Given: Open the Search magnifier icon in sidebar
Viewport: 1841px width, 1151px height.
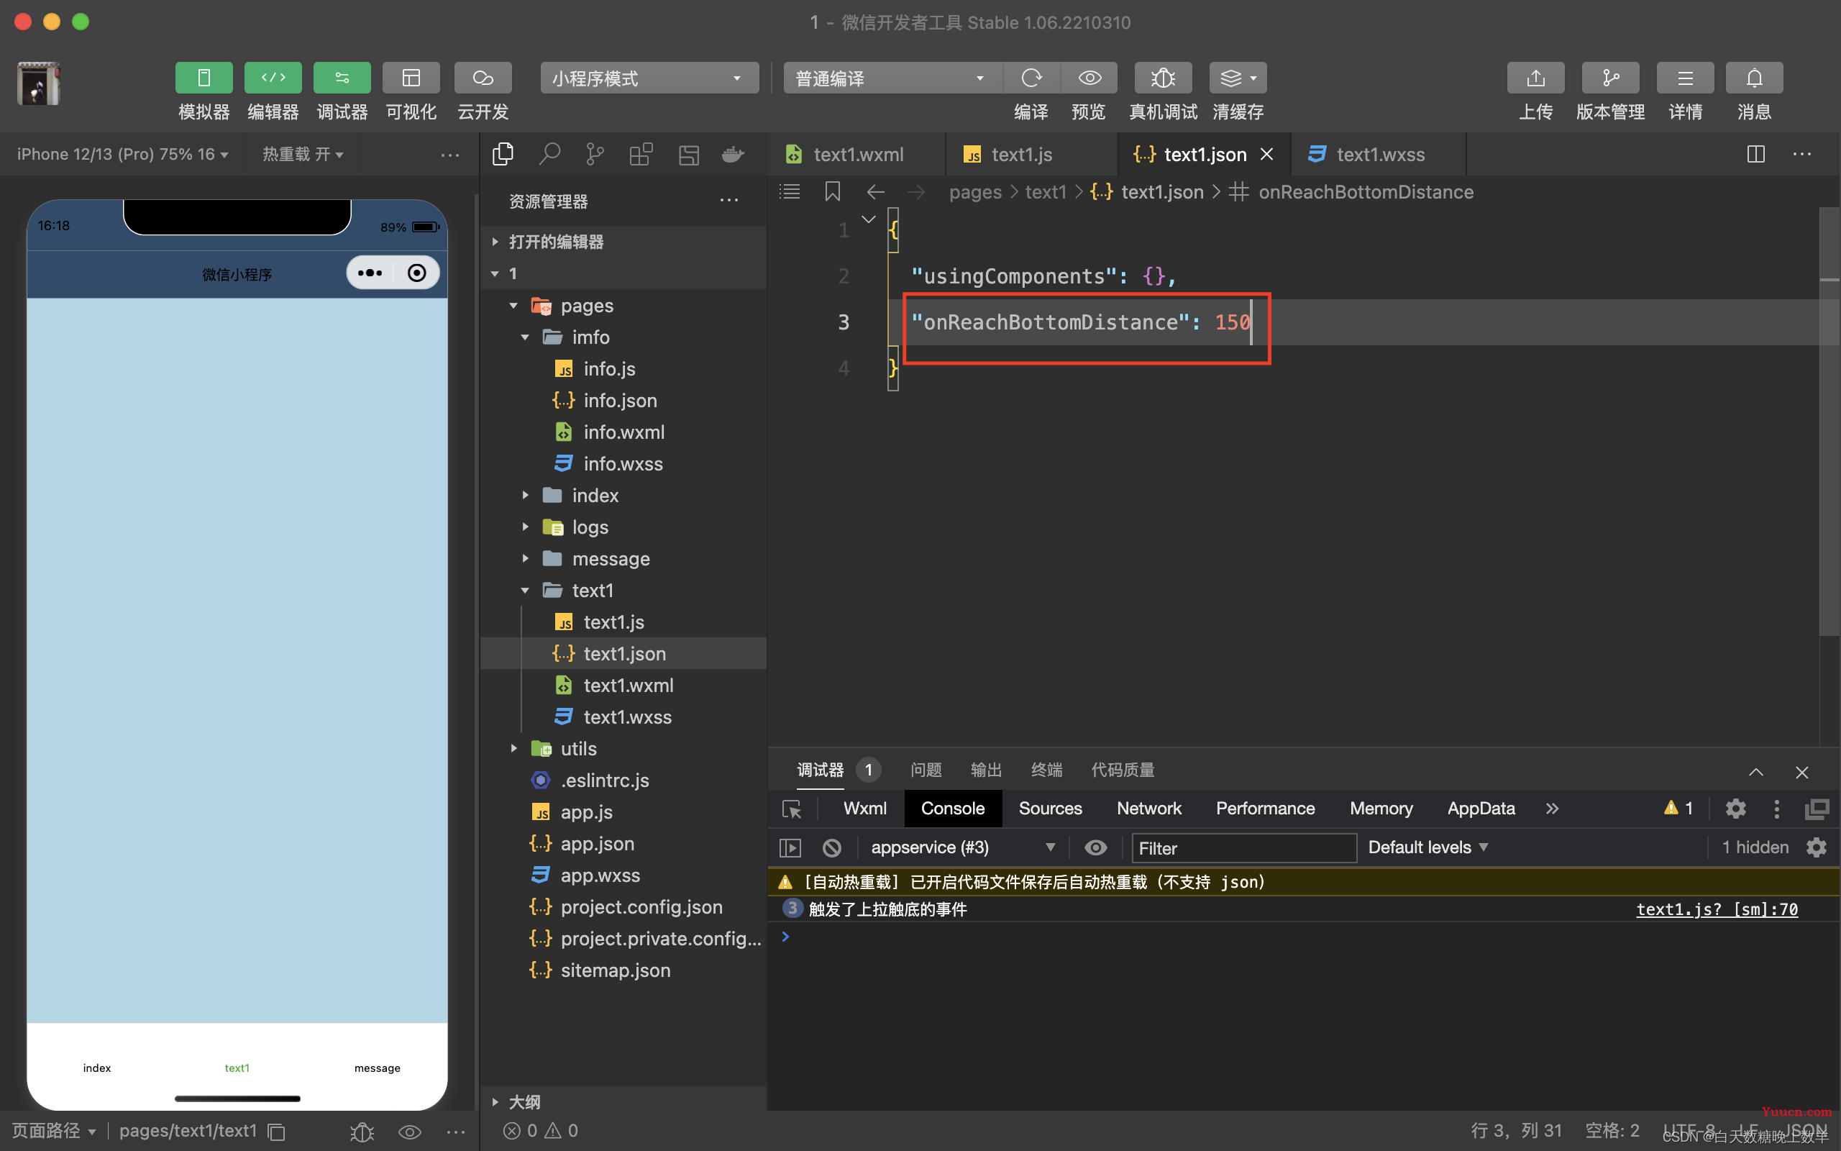Looking at the screenshot, I should 549,155.
